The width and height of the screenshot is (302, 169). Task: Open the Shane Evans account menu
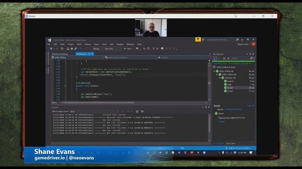pyautogui.click(x=244, y=44)
